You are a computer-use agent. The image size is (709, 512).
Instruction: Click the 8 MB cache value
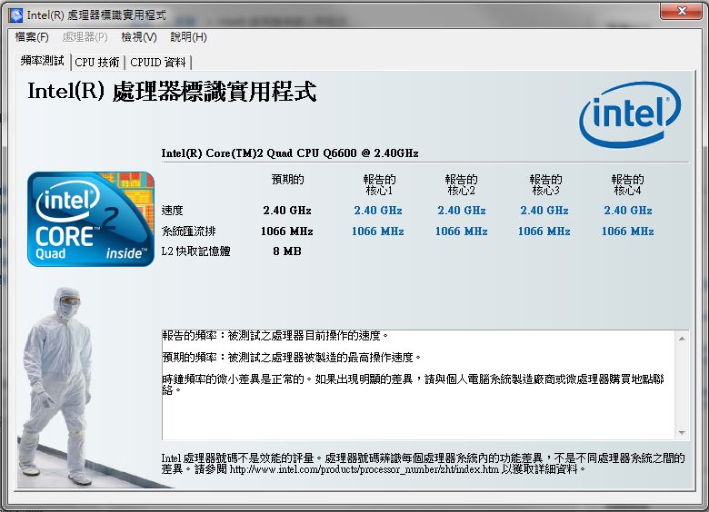(287, 251)
